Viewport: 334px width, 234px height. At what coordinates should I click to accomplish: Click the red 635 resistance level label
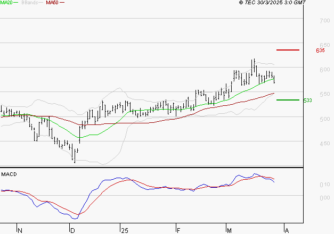click(x=320, y=51)
